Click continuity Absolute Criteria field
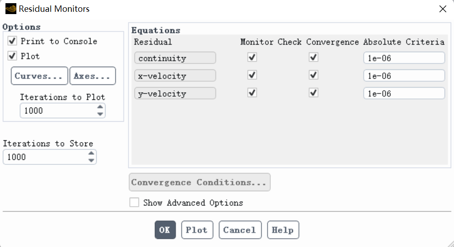 404,58
